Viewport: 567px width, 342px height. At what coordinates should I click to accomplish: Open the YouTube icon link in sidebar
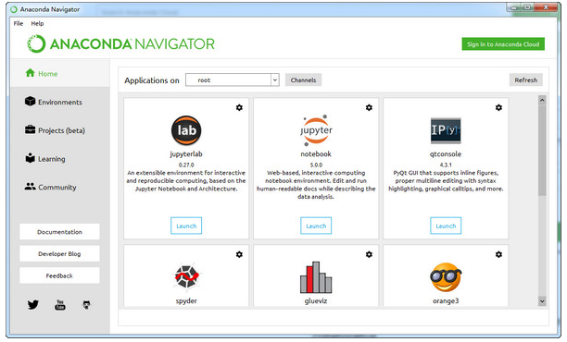click(x=60, y=305)
